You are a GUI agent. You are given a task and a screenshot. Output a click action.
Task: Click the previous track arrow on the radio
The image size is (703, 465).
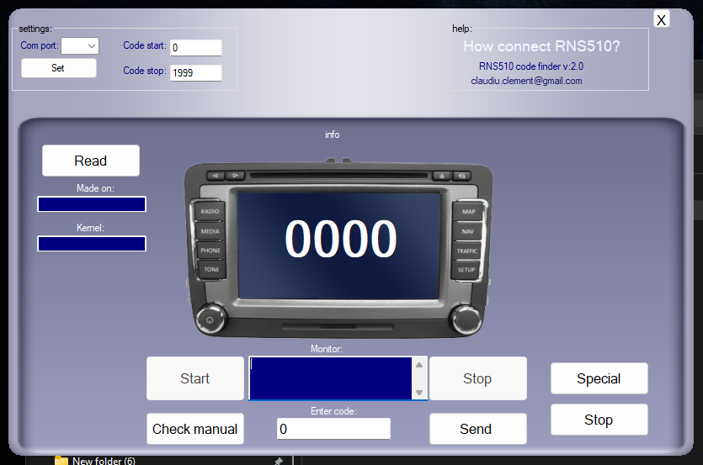(x=216, y=176)
